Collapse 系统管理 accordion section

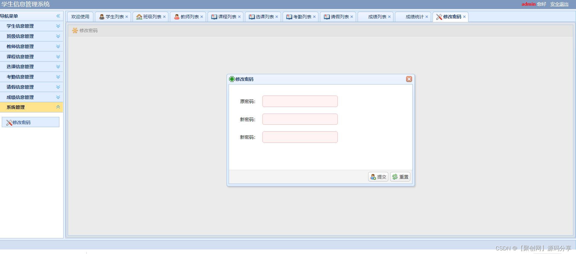click(31, 107)
